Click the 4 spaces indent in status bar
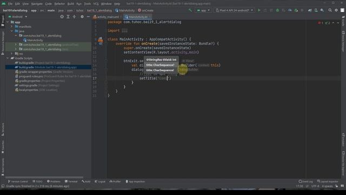This screenshot has width=346, height=195. click(327, 186)
